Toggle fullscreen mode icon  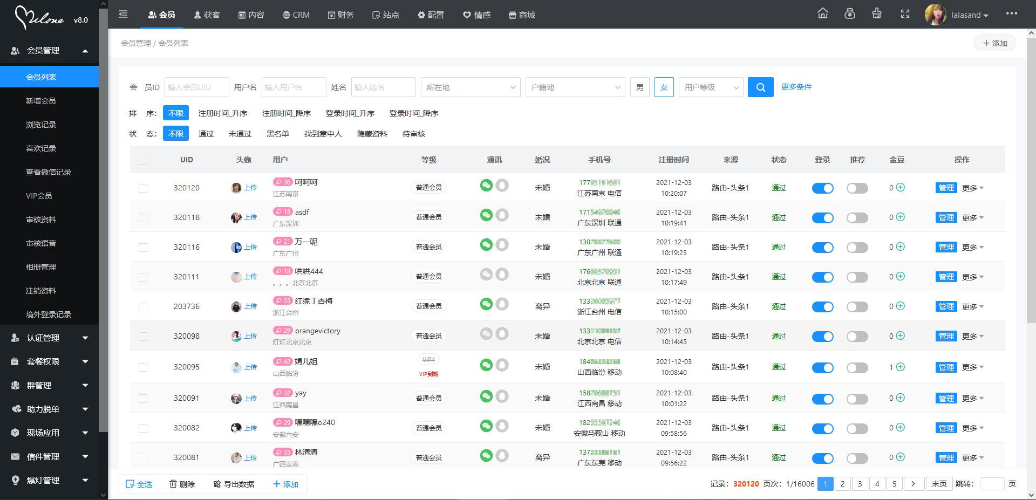(x=905, y=15)
